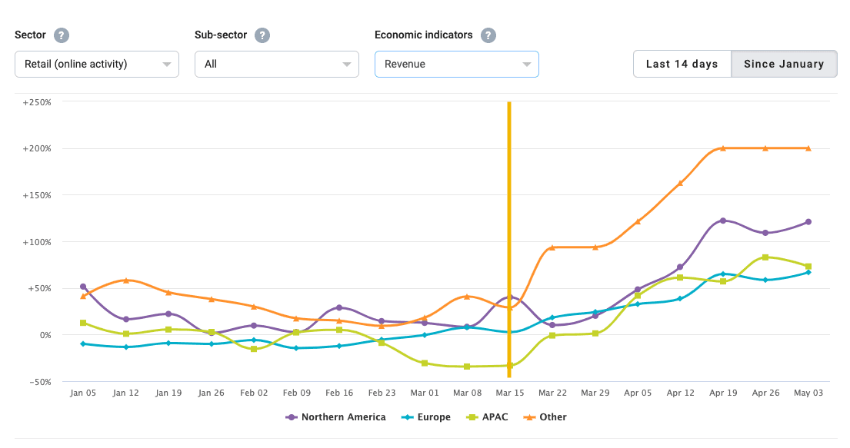Viewport: 850px width, 448px height.
Task: Select the APAC data point at Apr 26
Action: coord(765,258)
